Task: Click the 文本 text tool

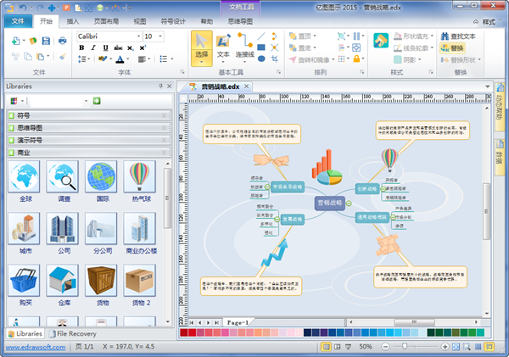Action: pos(224,48)
